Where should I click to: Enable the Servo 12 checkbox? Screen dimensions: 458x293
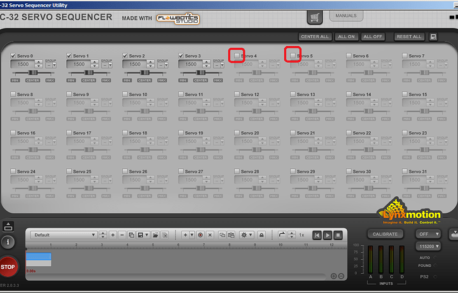[237, 94]
